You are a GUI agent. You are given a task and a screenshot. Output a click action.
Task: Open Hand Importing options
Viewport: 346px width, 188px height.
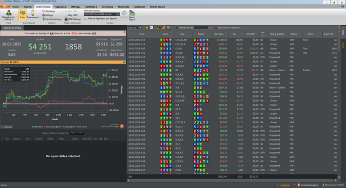[51, 19]
